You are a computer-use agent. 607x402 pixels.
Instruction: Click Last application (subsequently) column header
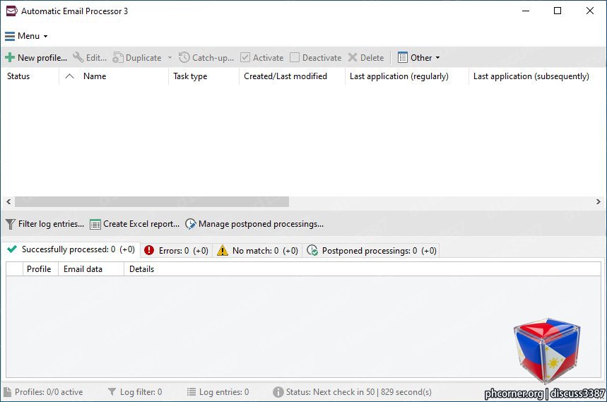pyautogui.click(x=536, y=76)
